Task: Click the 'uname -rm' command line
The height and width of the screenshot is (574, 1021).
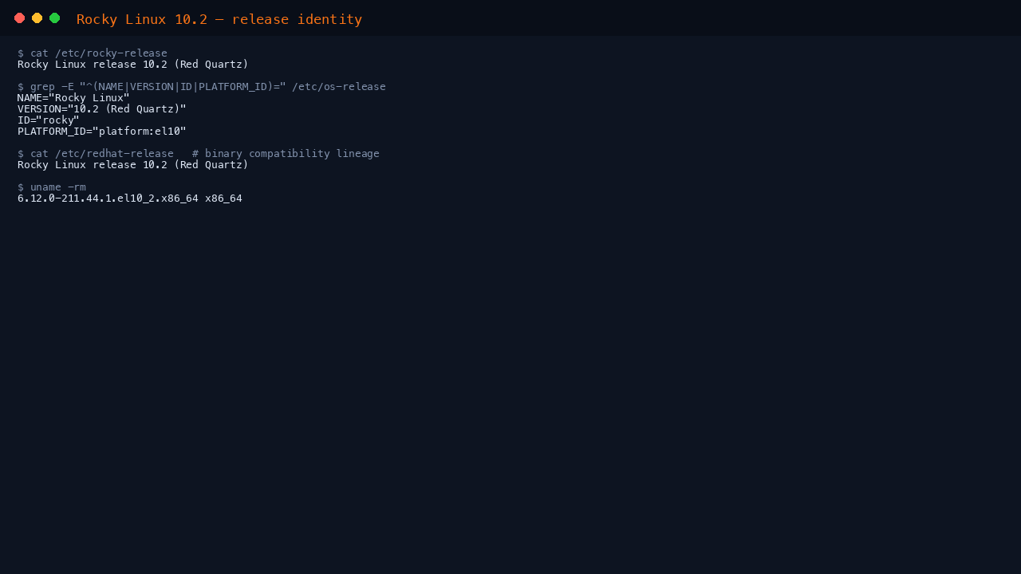Action: (52, 187)
